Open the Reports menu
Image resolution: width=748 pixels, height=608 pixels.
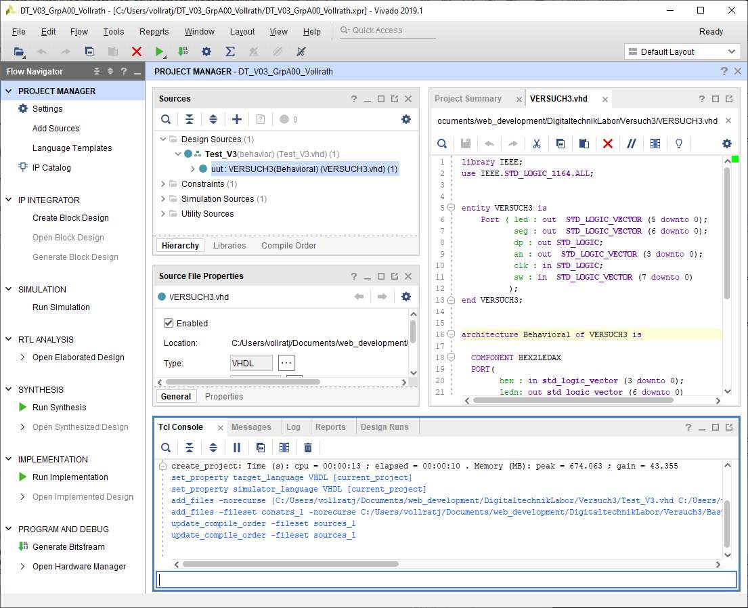154,32
